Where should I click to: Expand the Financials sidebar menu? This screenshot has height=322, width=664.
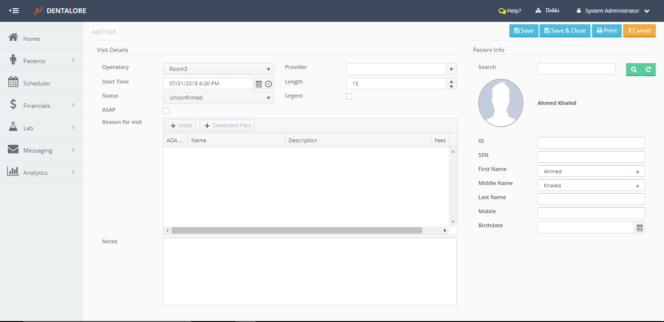(x=37, y=105)
